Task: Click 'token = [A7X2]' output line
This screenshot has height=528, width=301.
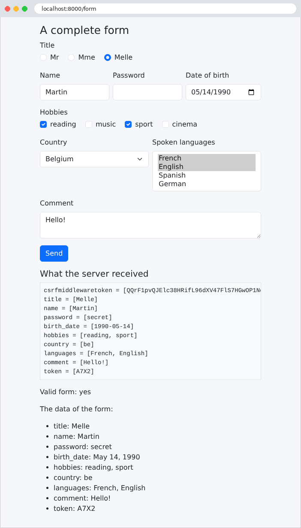Action: pyautogui.click(x=69, y=371)
